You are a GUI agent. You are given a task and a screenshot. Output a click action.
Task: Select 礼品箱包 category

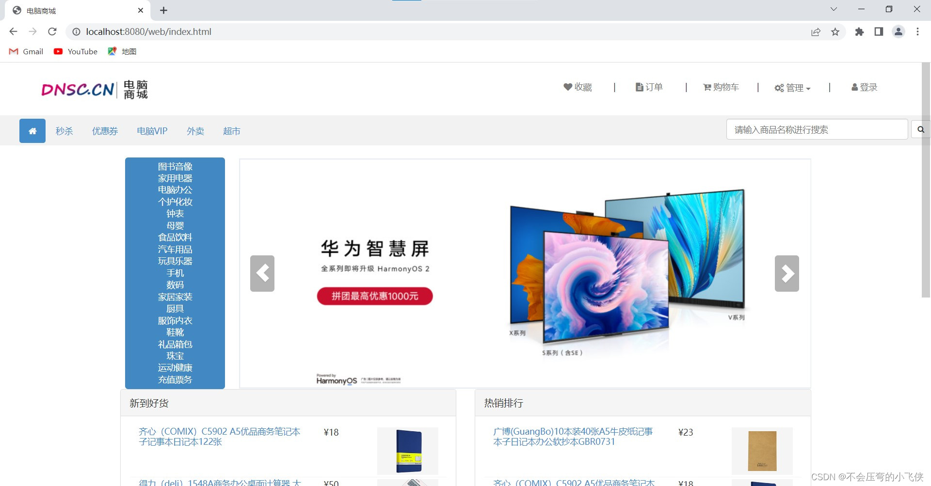[x=175, y=345]
